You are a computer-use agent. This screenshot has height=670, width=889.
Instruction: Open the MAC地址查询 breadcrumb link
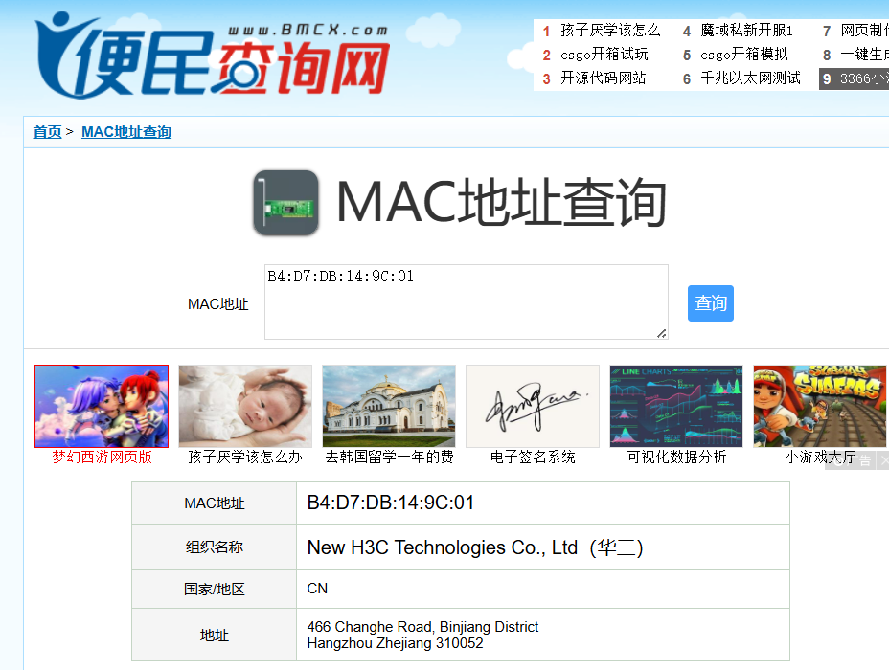[x=126, y=132]
